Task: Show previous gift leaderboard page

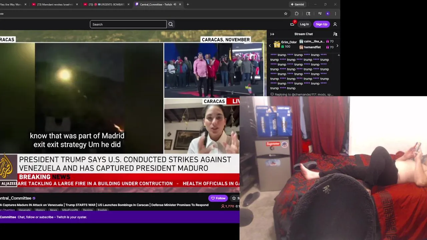Action: pyautogui.click(x=270, y=46)
